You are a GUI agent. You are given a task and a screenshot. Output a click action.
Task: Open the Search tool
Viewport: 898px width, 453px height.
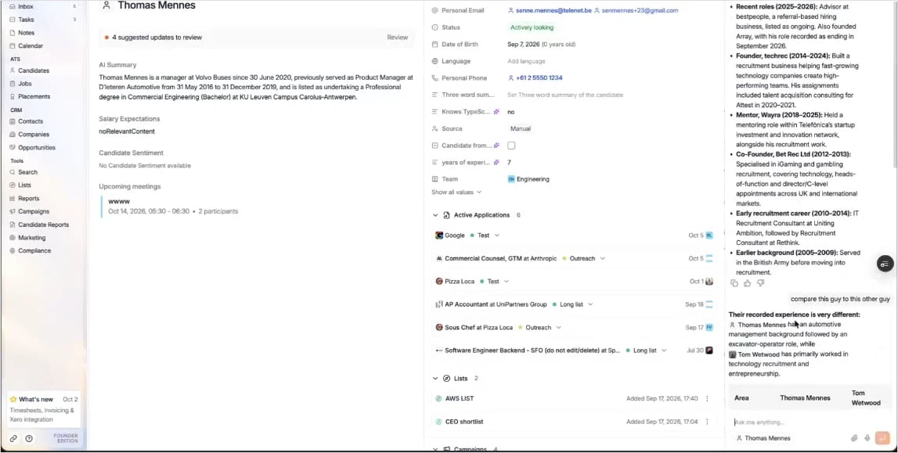click(x=27, y=172)
